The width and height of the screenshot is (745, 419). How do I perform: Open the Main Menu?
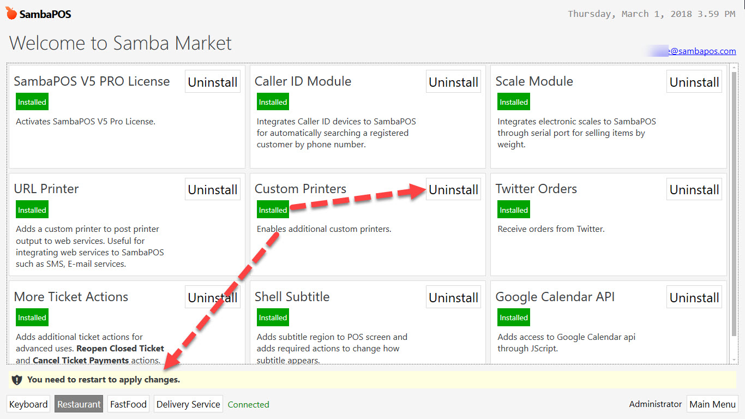[712, 404]
